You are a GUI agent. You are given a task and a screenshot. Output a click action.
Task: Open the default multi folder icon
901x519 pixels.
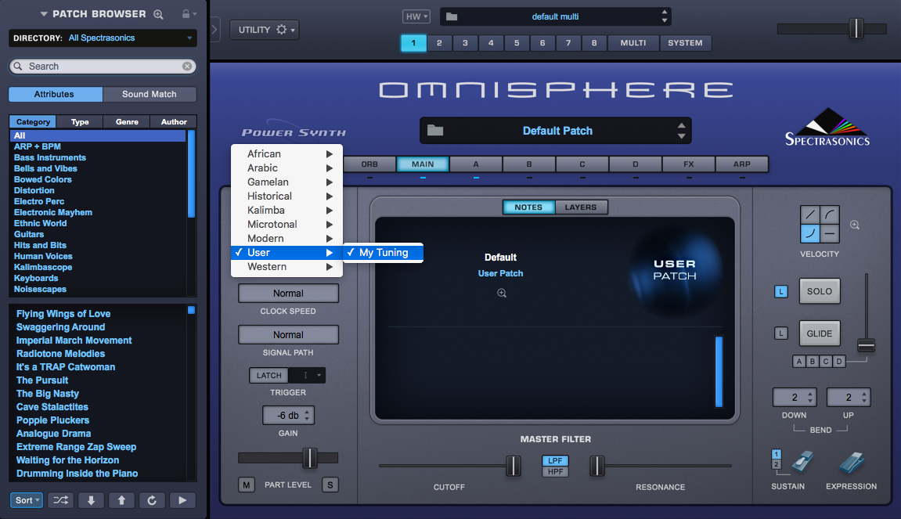click(x=452, y=16)
